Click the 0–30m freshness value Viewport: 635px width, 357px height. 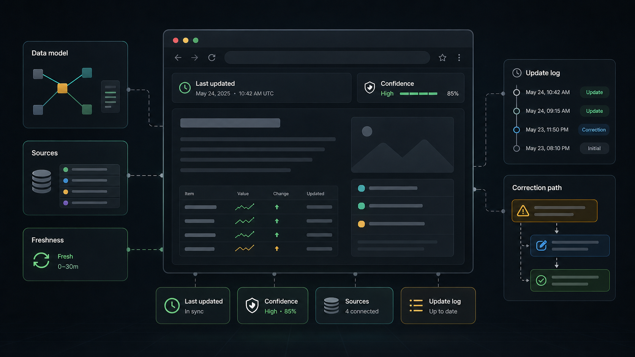point(68,267)
